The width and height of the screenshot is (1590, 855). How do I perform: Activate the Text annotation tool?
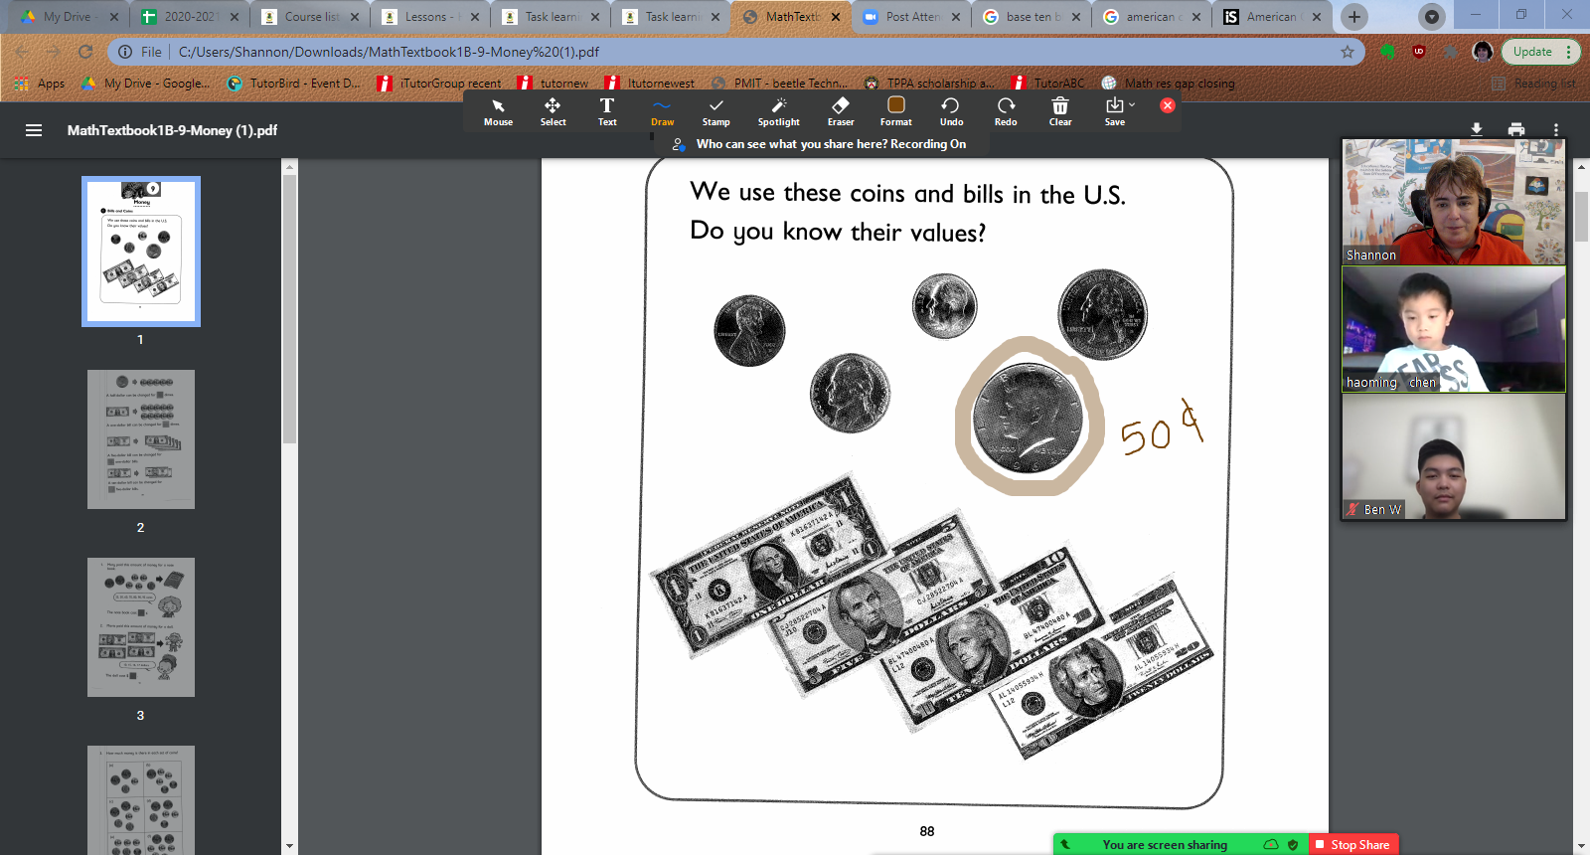click(x=607, y=112)
